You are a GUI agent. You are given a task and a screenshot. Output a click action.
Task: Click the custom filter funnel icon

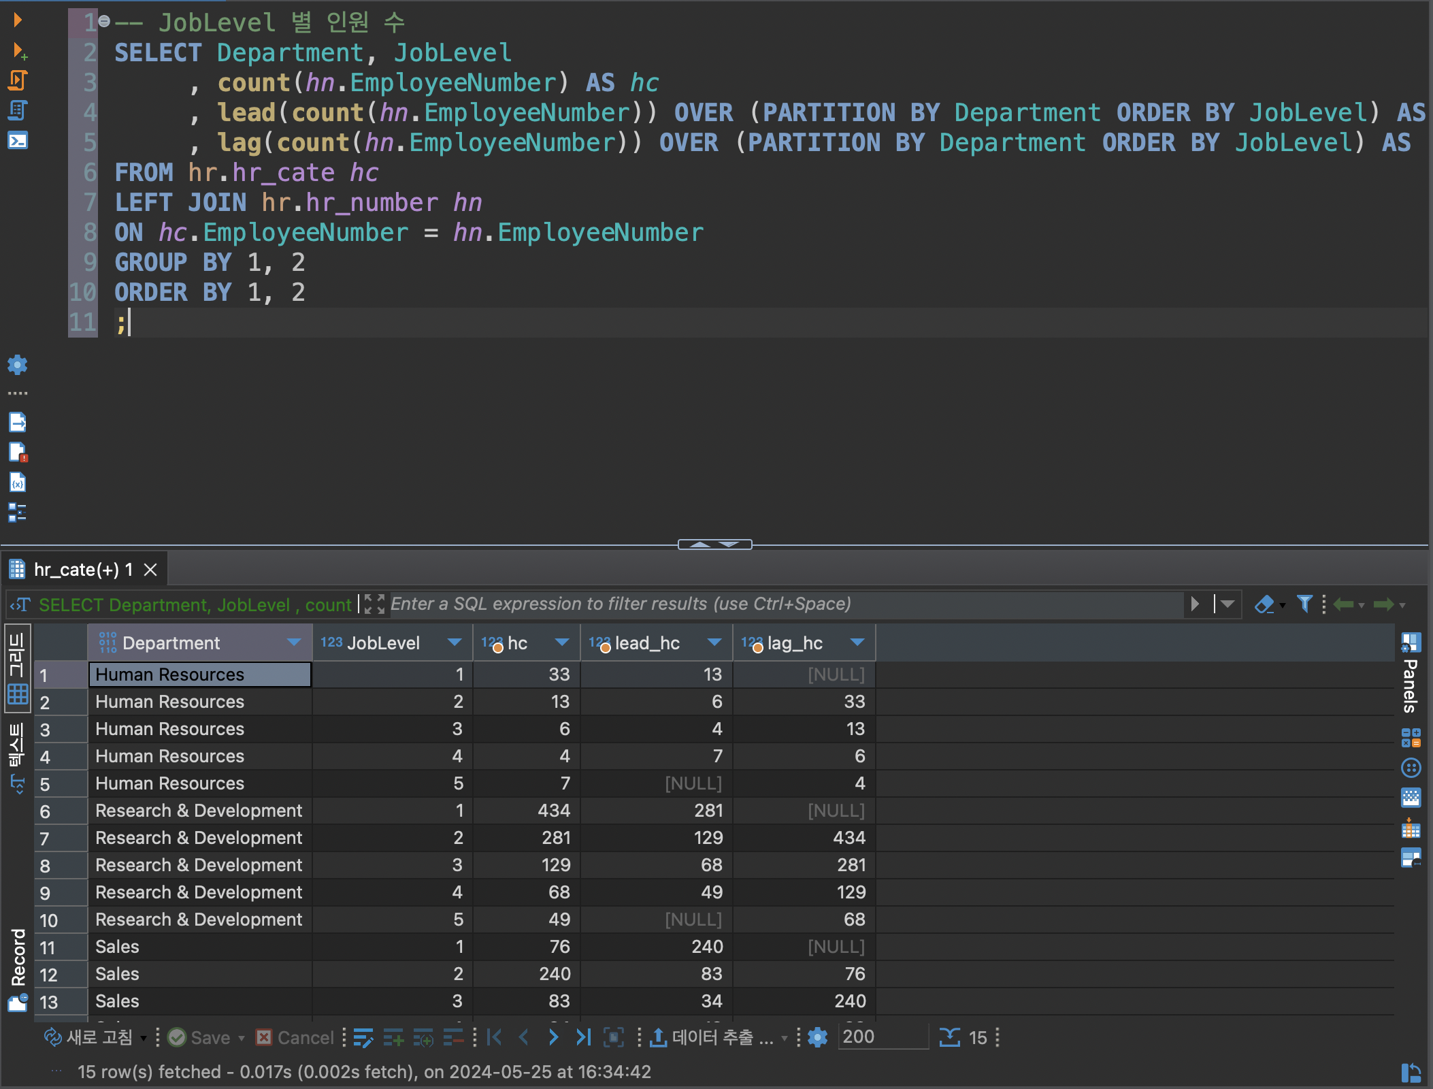[1304, 604]
